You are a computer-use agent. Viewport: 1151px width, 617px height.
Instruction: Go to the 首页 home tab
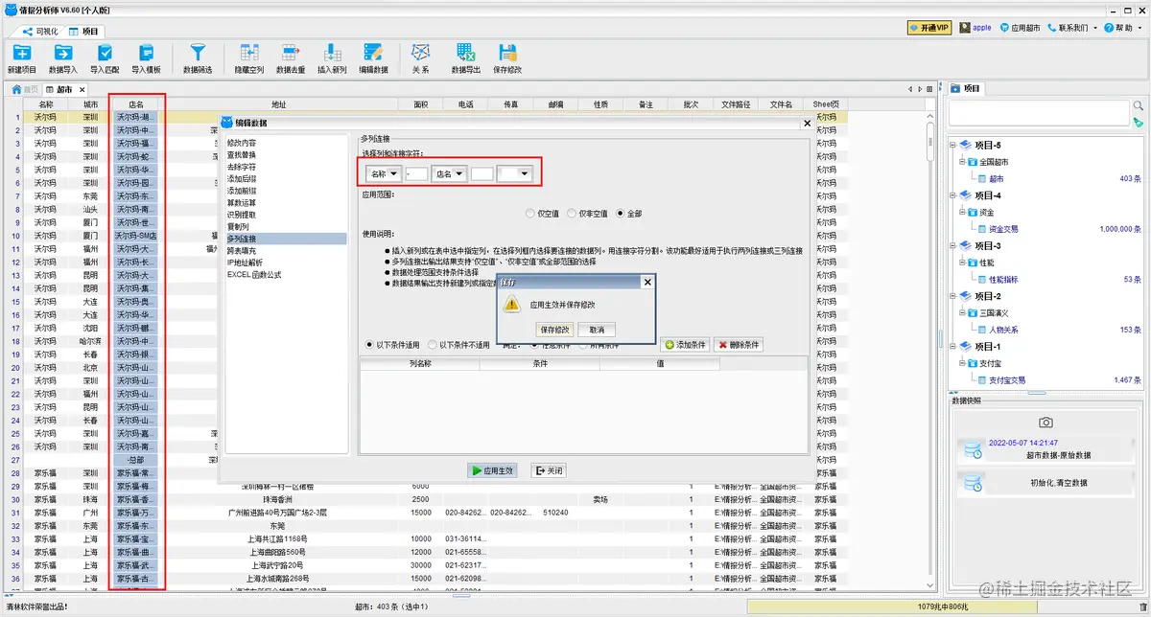click(25, 89)
